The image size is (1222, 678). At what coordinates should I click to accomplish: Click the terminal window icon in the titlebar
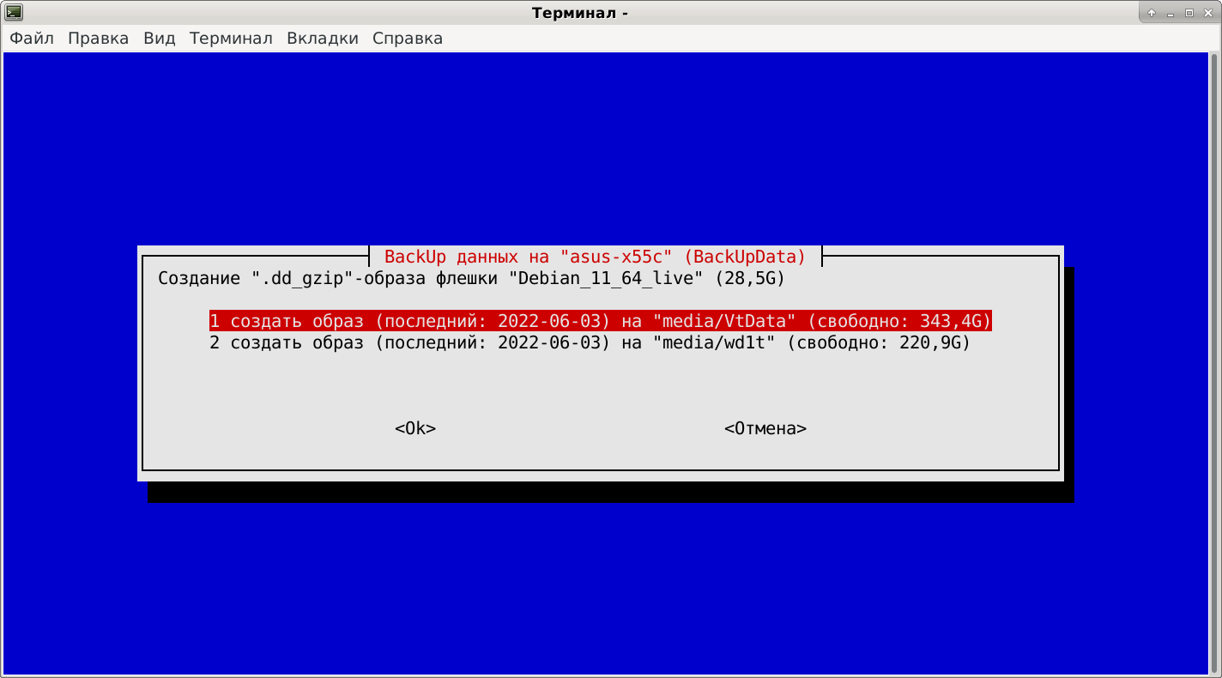tap(12, 12)
